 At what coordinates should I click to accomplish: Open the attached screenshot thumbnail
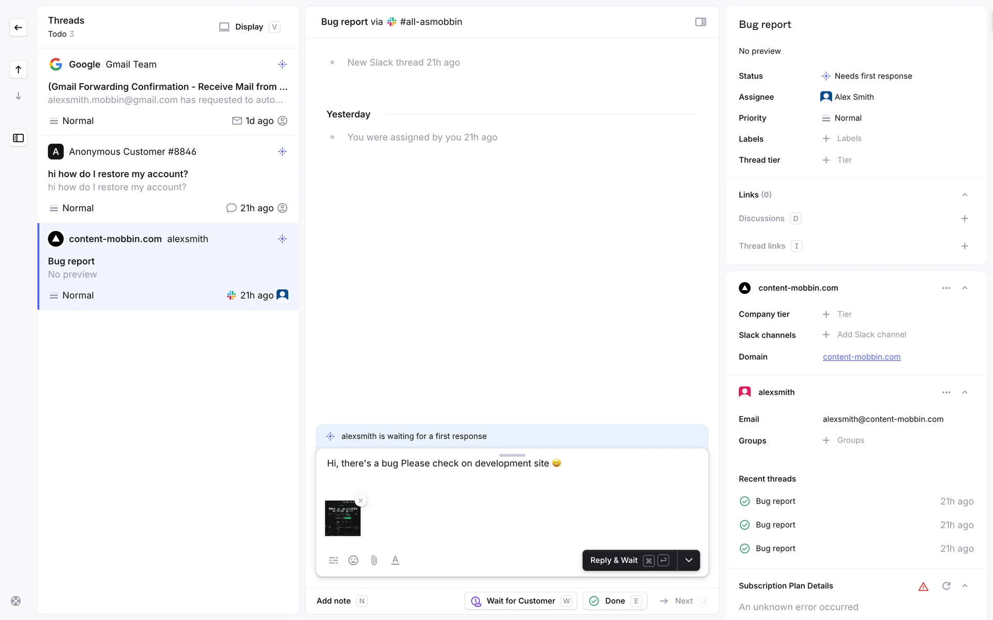(x=342, y=518)
